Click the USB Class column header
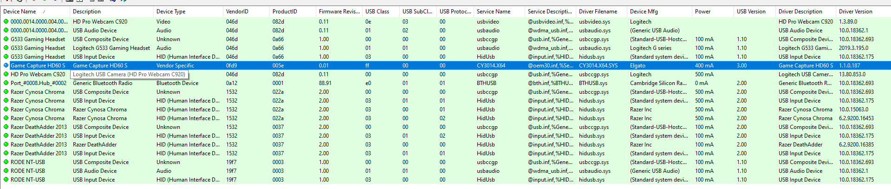 point(381,12)
